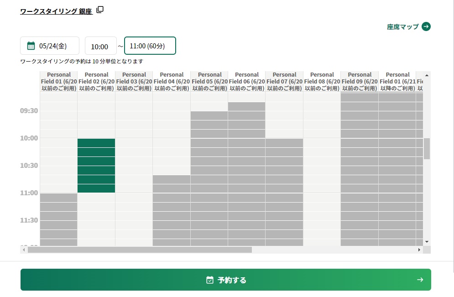The image size is (454, 297).
Task: Click the 11:30 time label
Action: 29,220
